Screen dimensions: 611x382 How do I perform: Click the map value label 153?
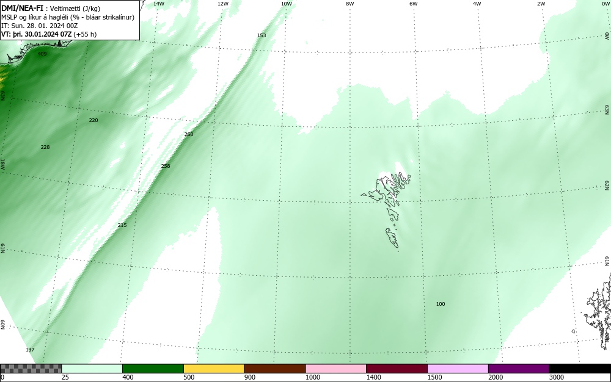tap(262, 35)
